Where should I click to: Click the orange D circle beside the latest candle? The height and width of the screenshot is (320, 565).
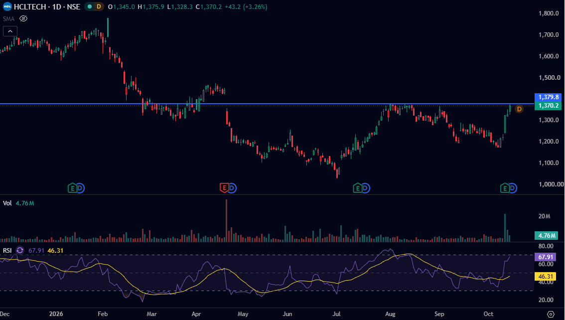(519, 109)
